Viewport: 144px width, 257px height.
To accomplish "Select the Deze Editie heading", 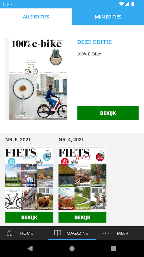I will pos(94,42).
